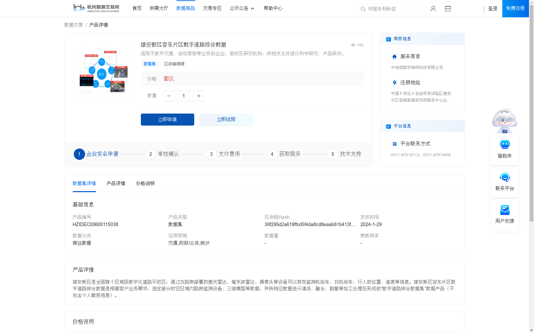Open 供需大厅 in navigation
The image size is (534, 333).
pyautogui.click(x=159, y=8)
